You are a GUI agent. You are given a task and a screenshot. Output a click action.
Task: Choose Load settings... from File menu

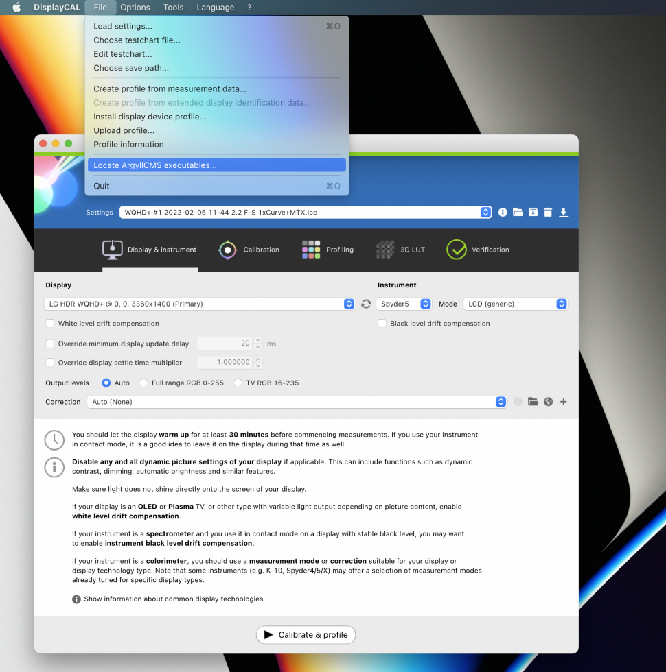click(x=217, y=26)
